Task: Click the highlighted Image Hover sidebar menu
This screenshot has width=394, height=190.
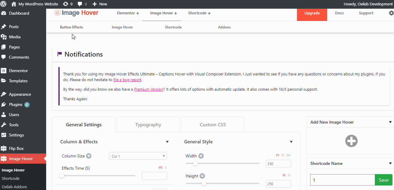Action: click(x=23, y=159)
